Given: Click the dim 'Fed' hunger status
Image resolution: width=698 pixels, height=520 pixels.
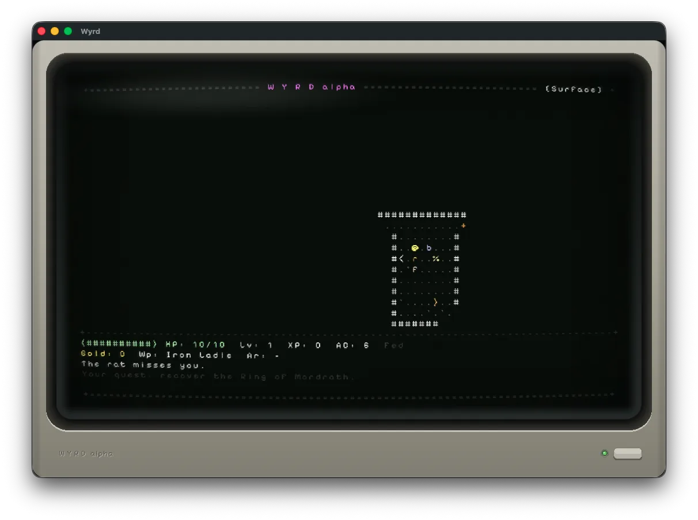Looking at the screenshot, I should pos(394,345).
